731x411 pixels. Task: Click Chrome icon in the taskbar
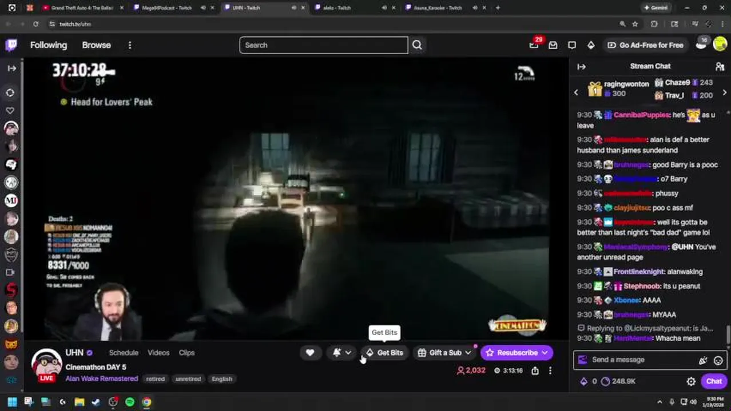(146, 402)
